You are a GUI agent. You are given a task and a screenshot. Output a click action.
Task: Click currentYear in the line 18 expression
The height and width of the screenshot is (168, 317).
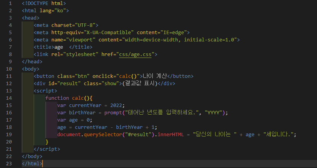(91, 127)
